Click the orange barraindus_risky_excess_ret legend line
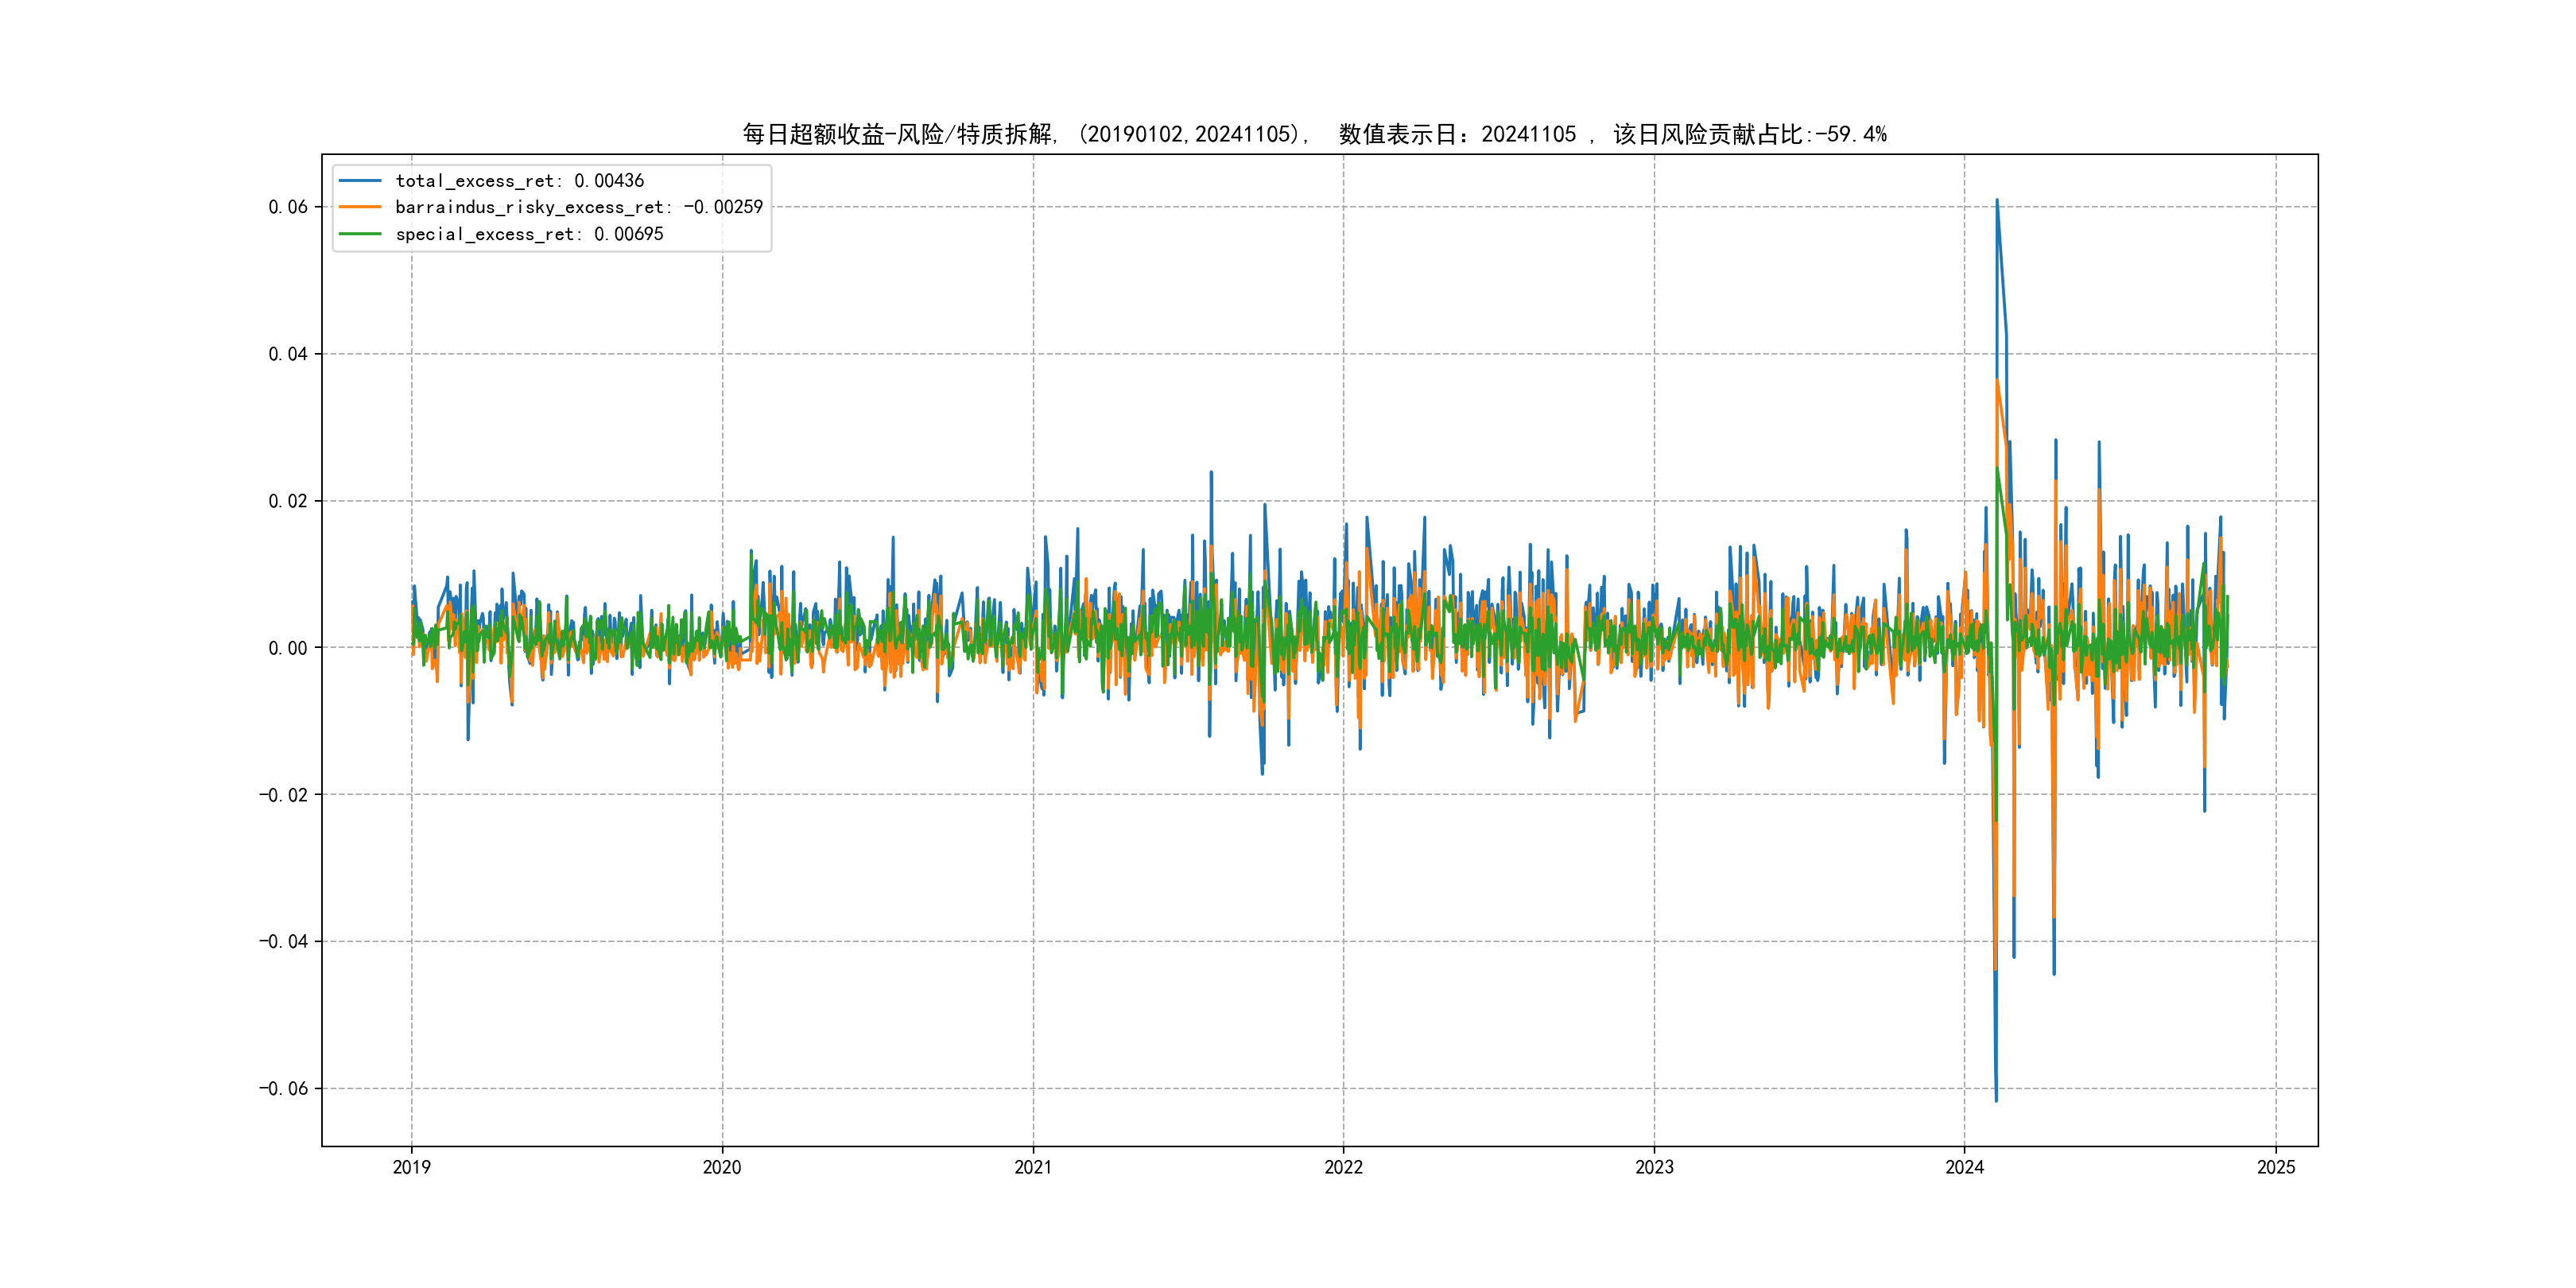 click(360, 207)
